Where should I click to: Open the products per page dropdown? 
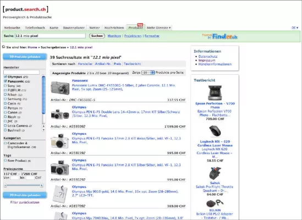[x=148, y=73]
